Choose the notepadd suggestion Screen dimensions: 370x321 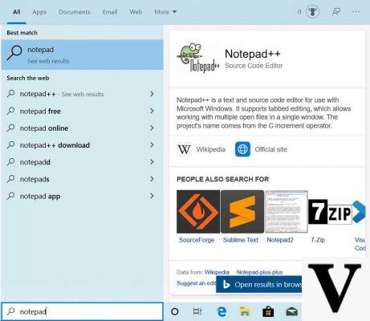click(83, 162)
